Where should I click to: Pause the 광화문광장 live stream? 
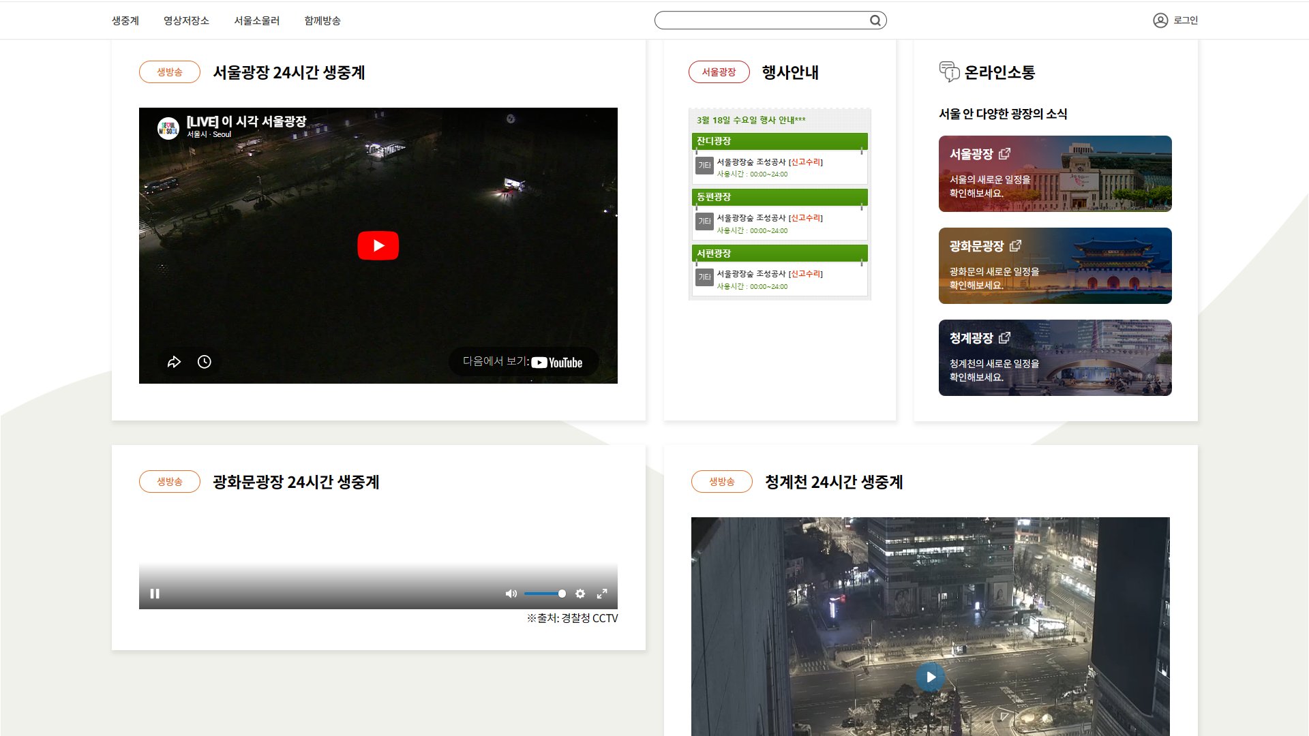point(155,594)
